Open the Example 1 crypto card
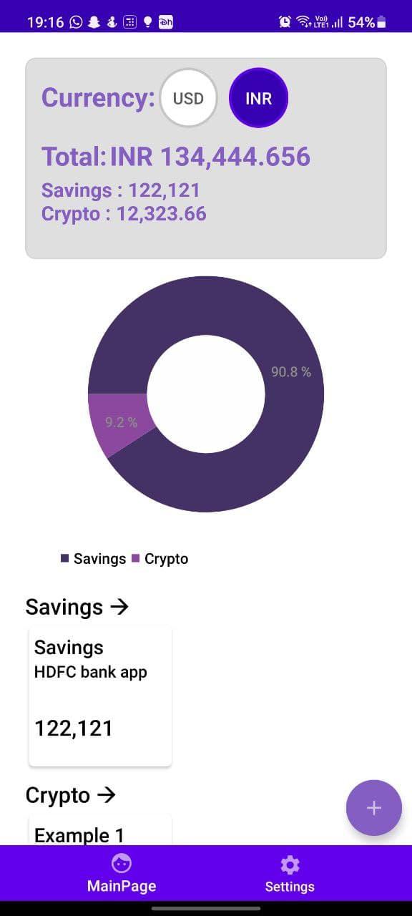The height and width of the screenshot is (916, 412). pyautogui.click(x=100, y=829)
